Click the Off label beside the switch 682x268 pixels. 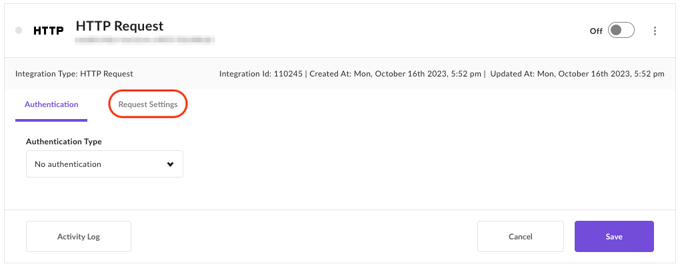[596, 31]
